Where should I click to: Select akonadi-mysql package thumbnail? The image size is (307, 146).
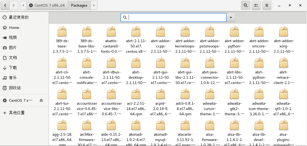161,125
